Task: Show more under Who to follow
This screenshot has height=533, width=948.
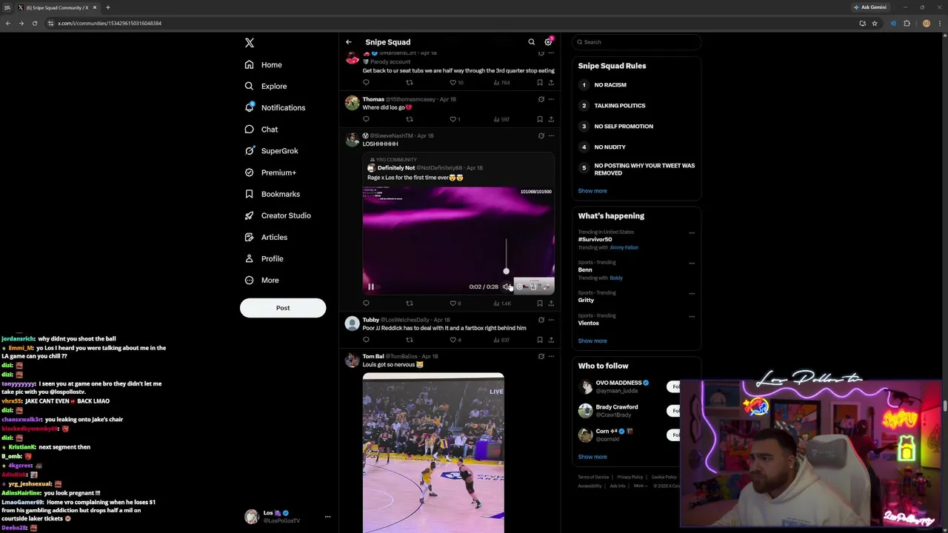Action: [592, 457]
